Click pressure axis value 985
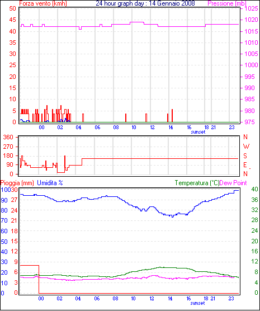The width and height of the screenshot is (260, 311). [250, 99]
